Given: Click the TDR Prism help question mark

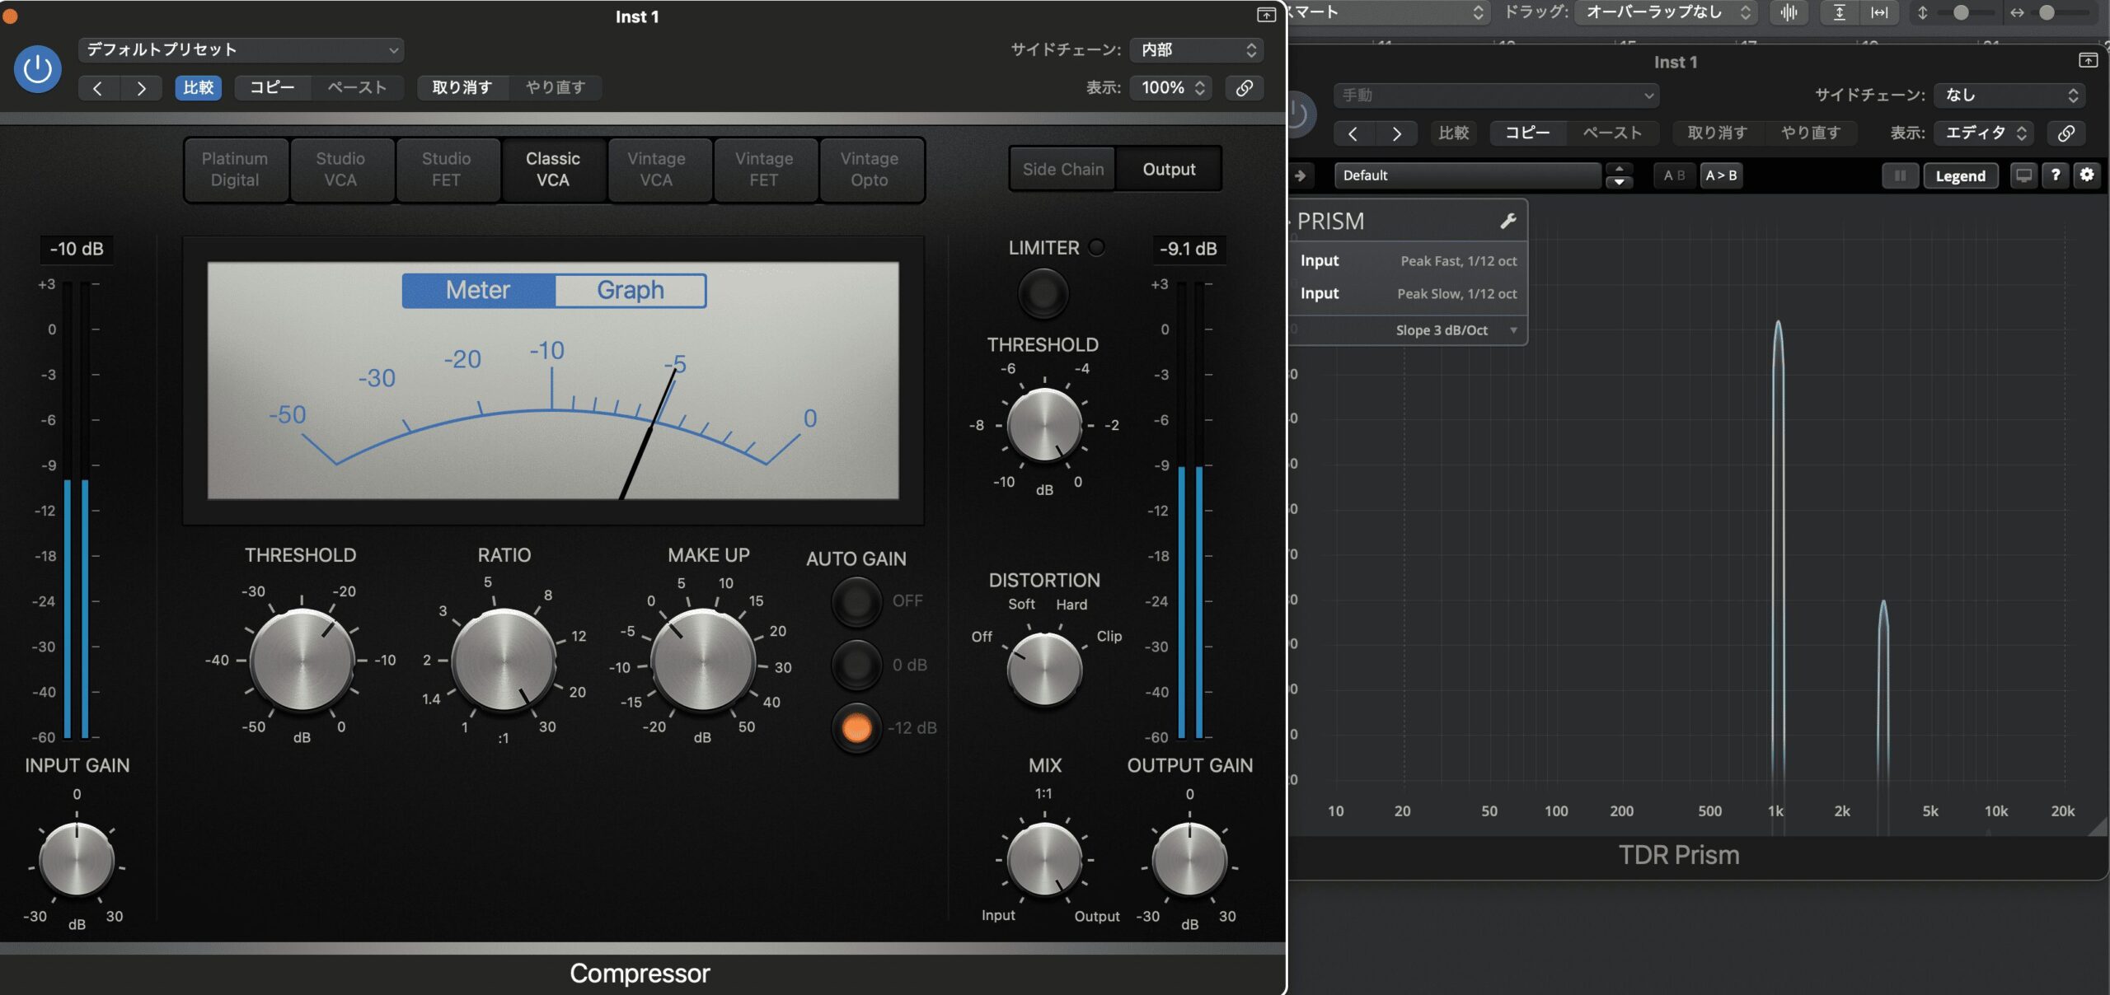Looking at the screenshot, I should pyautogui.click(x=2055, y=175).
